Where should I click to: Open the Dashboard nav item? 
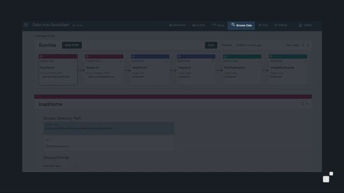pyautogui.click(x=177, y=25)
